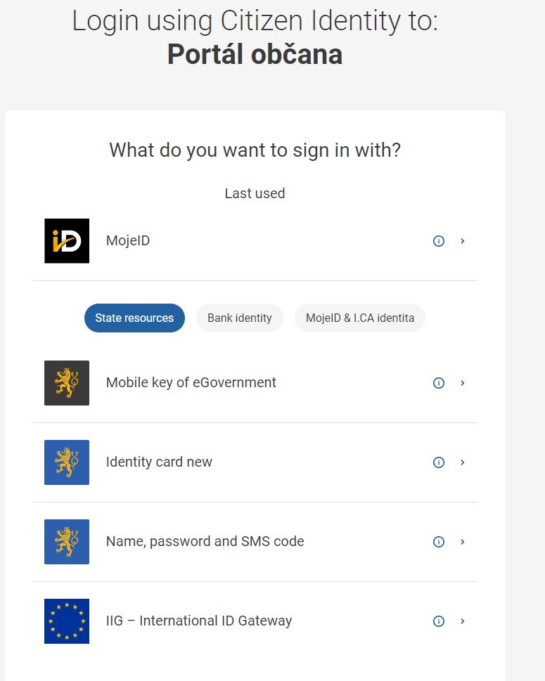
Task: Open chevron for Name, password and SMS code
Action: pyautogui.click(x=463, y=542)
